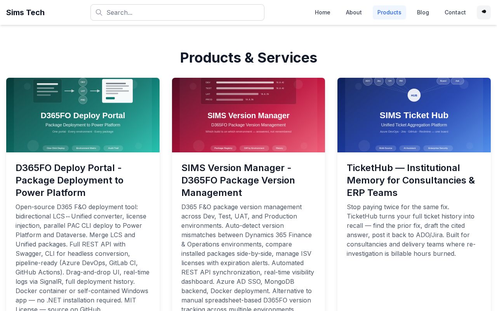Click the magnifier icon in the search bar

pyautogui.click(x=99, y=12)
